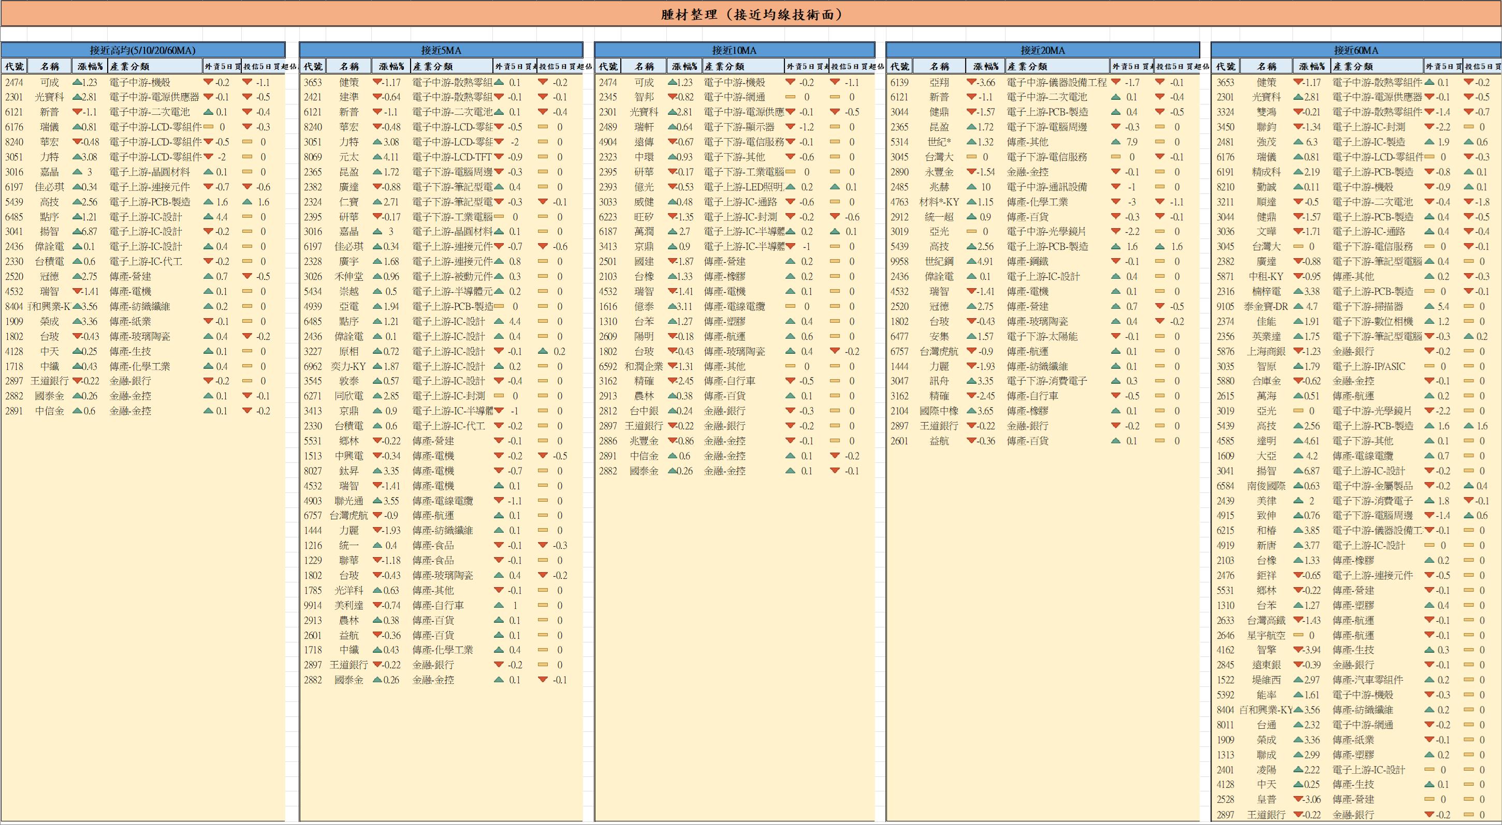Click red down arrow beside 智擎 -3.94
Viewport: 1502px width, 825px height.
1299,650
